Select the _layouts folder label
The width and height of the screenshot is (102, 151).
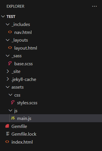20,40
